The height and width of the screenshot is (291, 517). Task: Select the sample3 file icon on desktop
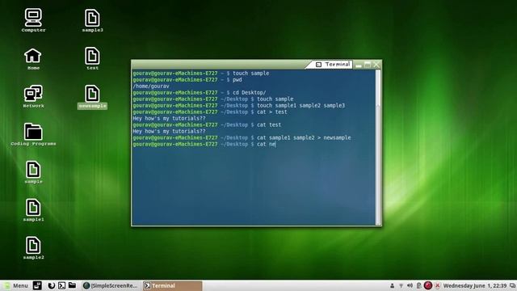tap(92, 20)
